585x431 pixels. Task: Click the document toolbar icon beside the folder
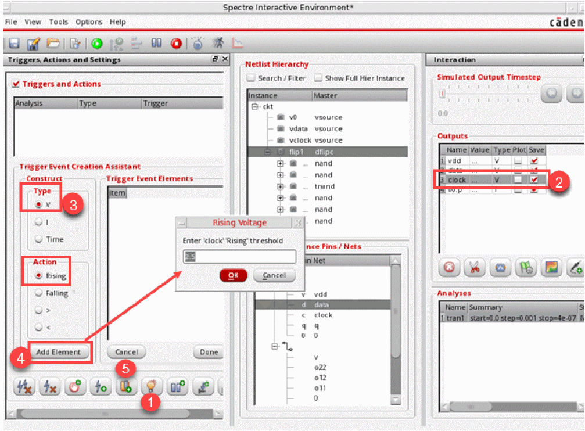tap(75, 44)
